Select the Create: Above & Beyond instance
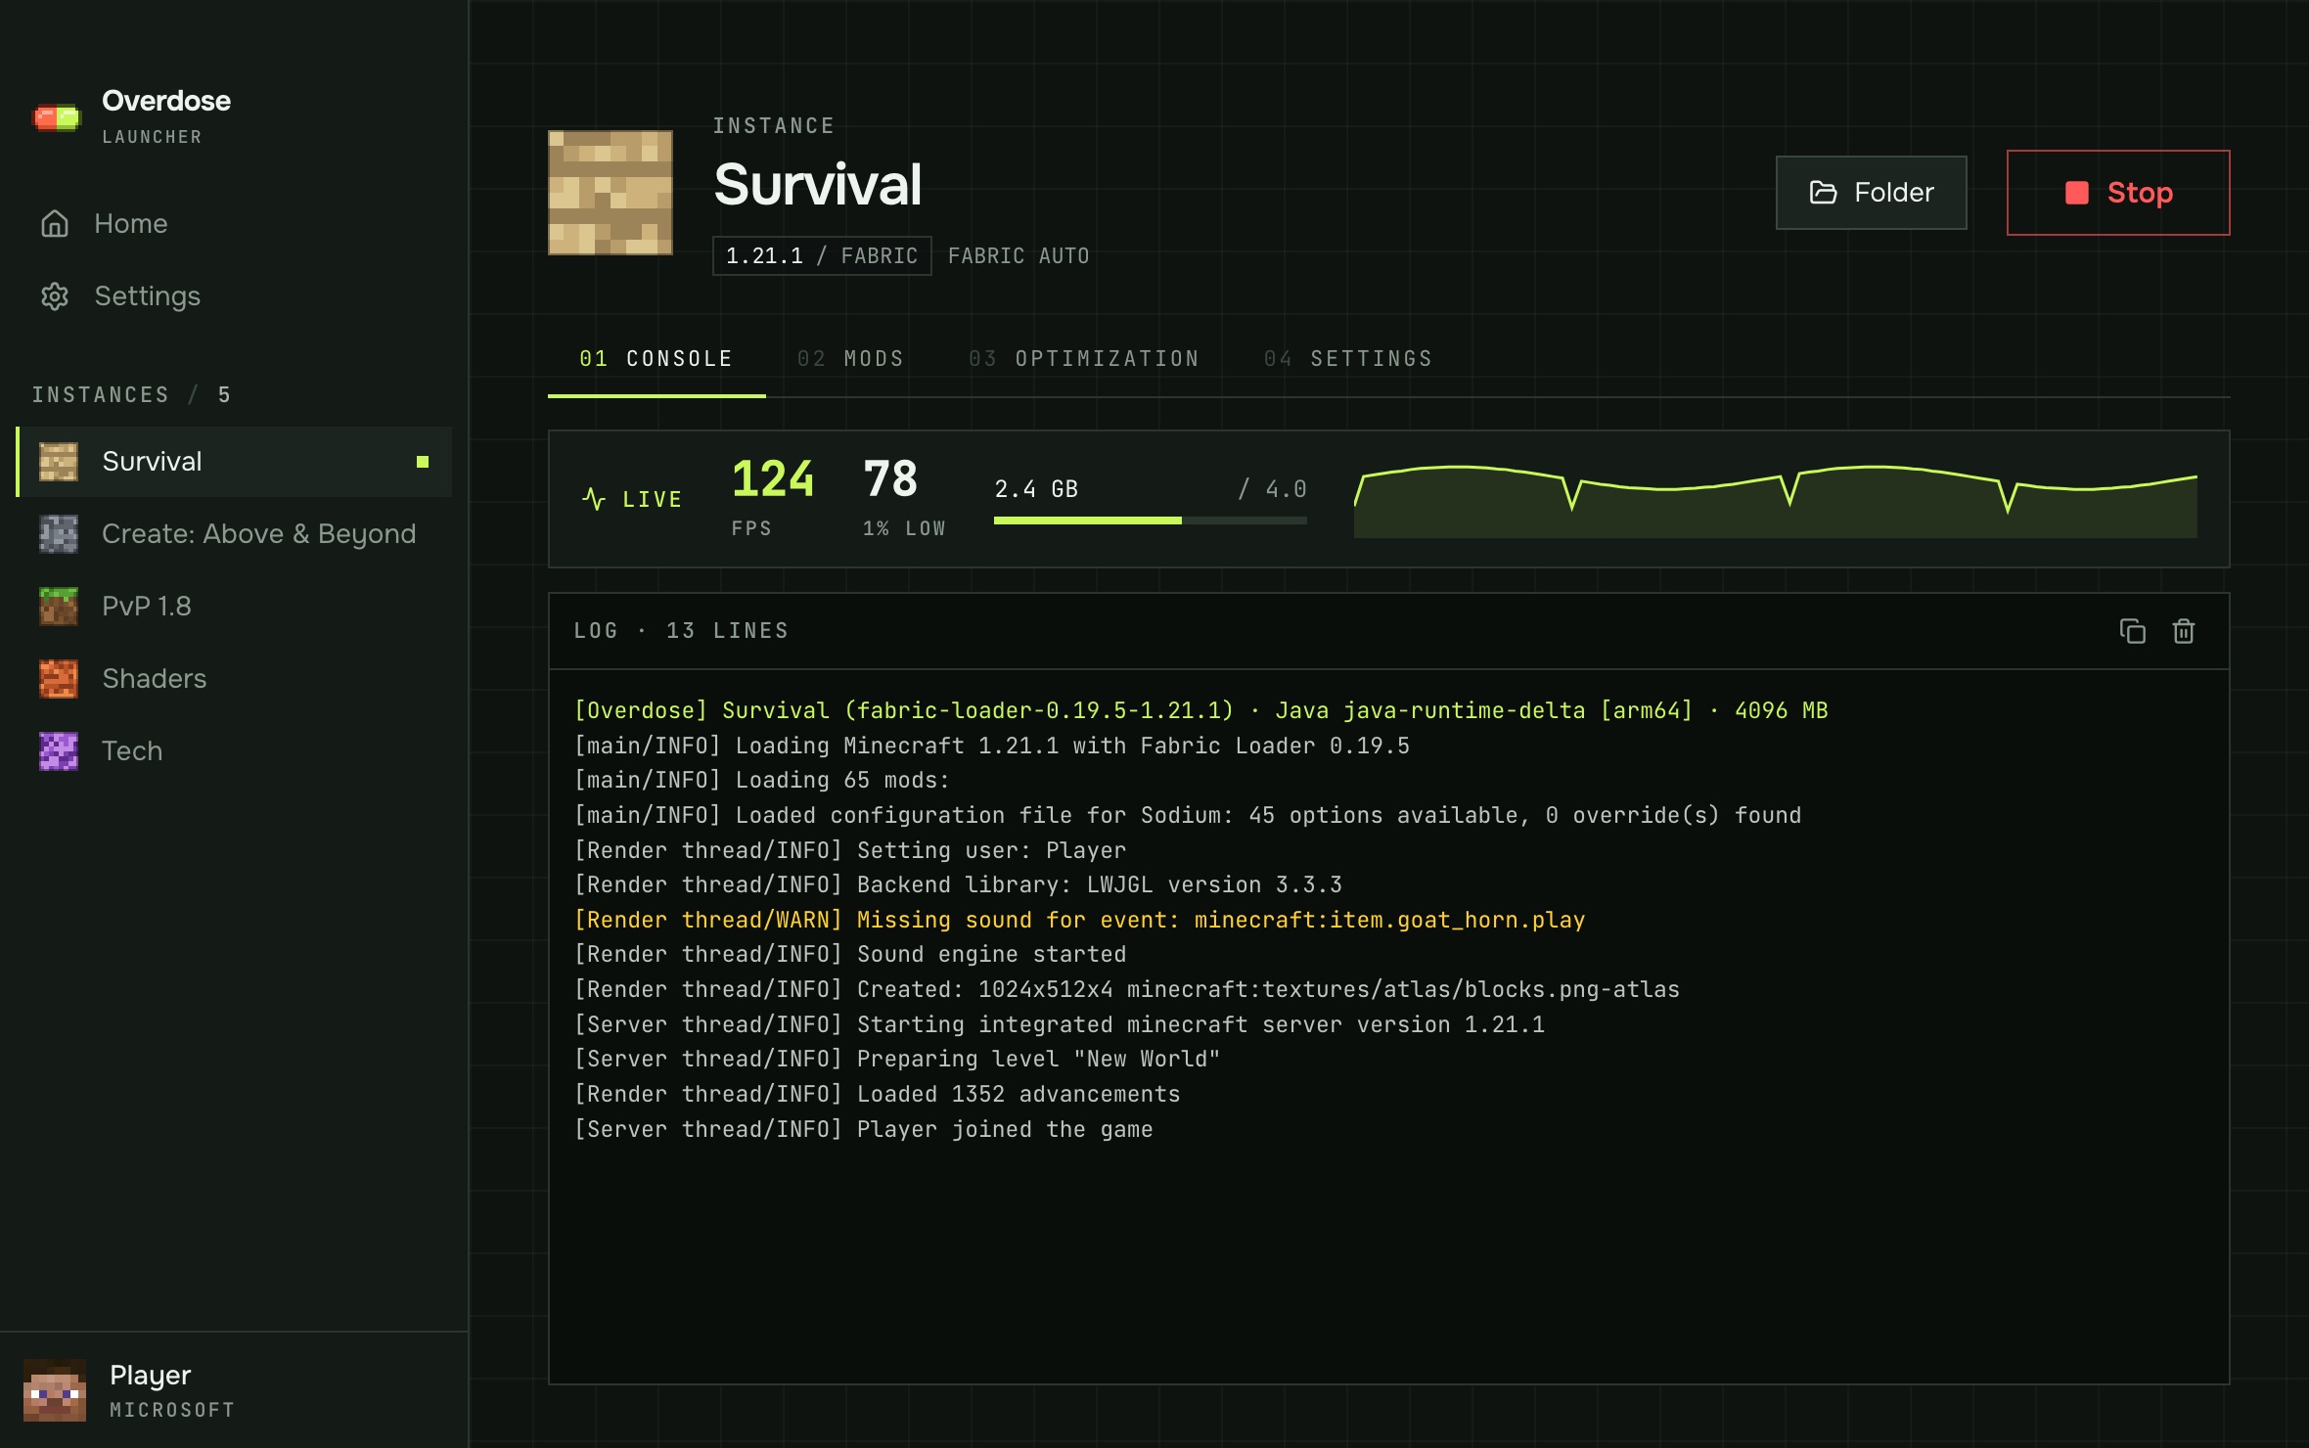The height and width of the screenshot is (1448, 2309). coord(235,534)
